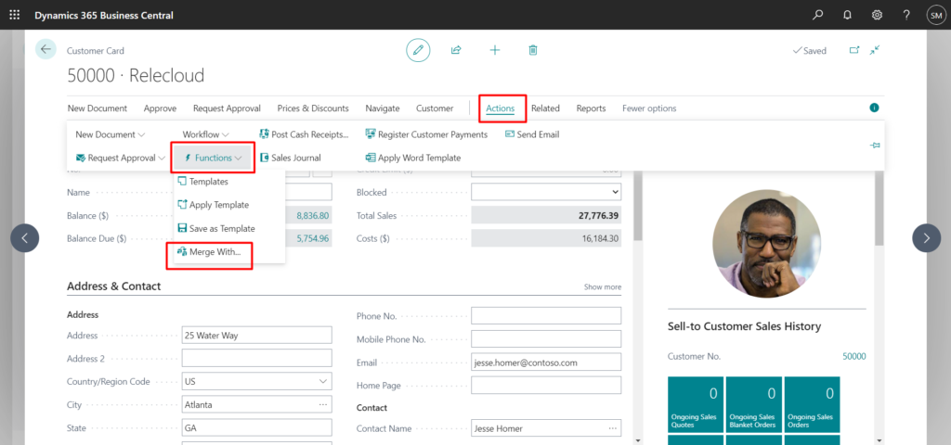Open Contact Name lookup ellipsis
The height and width of the screenshot is (445, 951).
pos(612,428)
